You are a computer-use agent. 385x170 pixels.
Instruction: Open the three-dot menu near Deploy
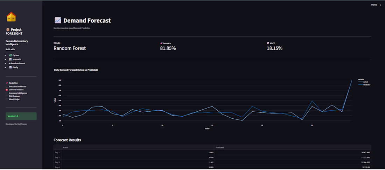[381, 5]
